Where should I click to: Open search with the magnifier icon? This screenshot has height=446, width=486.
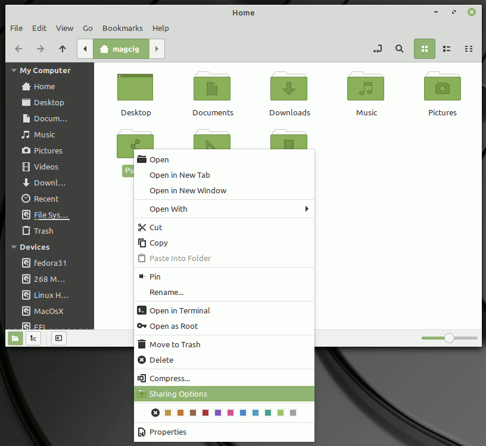click(x=399, y=49)
